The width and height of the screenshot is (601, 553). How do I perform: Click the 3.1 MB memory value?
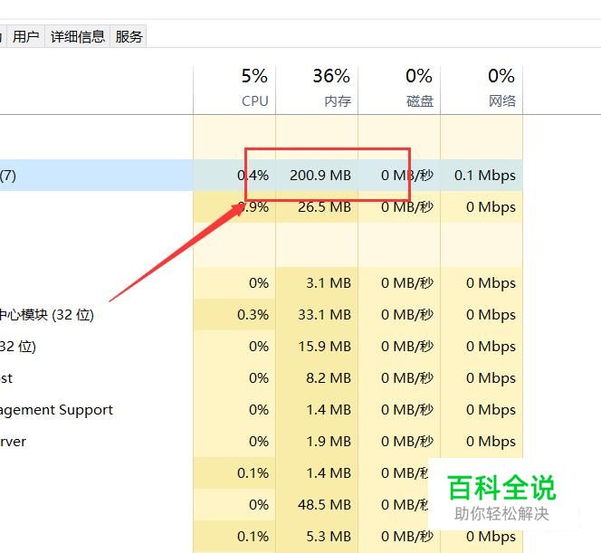(329, 282)
